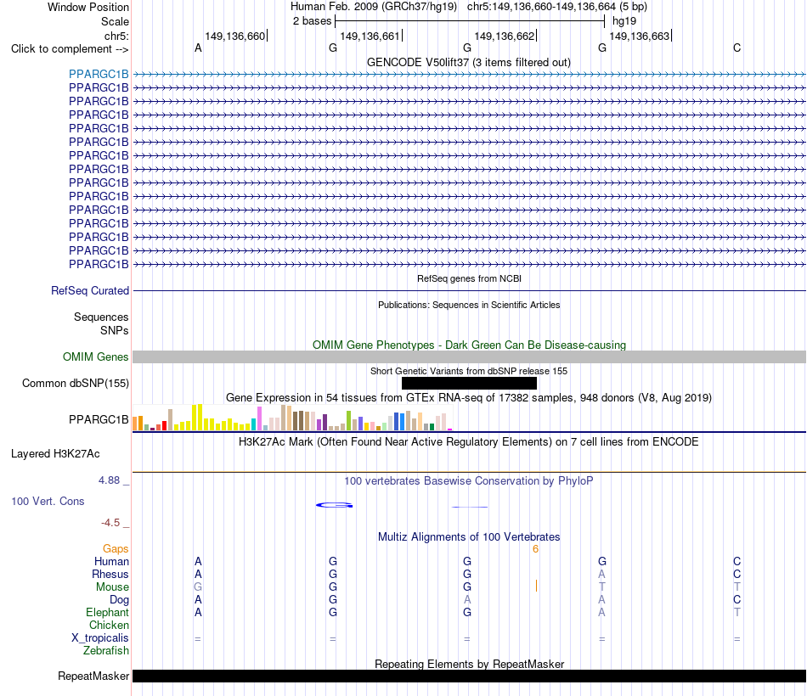Open the OMIM Genes track label
This screenshot has height=696, width=807.
point(95,356)
